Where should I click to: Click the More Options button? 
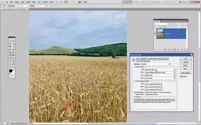[186, 73]
